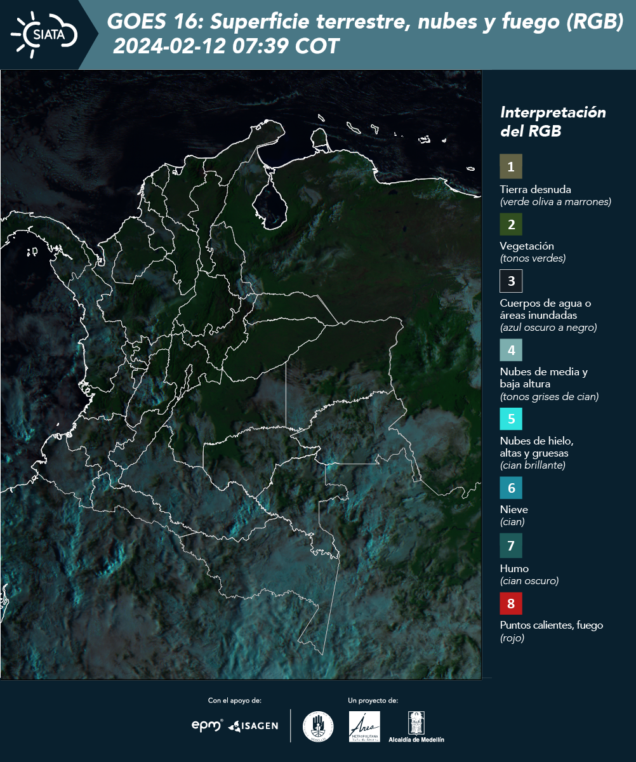Click 'Nubes de media y baja altura' label
Image resolution: width=636 pixels, height=762 pixels.
coord(544,378)
